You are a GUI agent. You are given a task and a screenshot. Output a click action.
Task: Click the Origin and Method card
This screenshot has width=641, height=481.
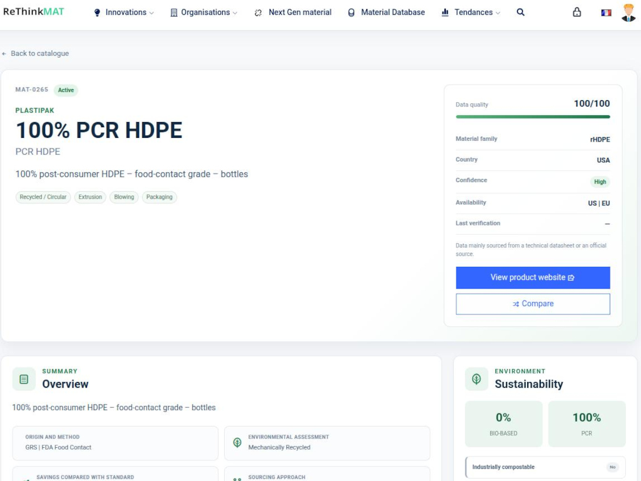tap(115, 443)
